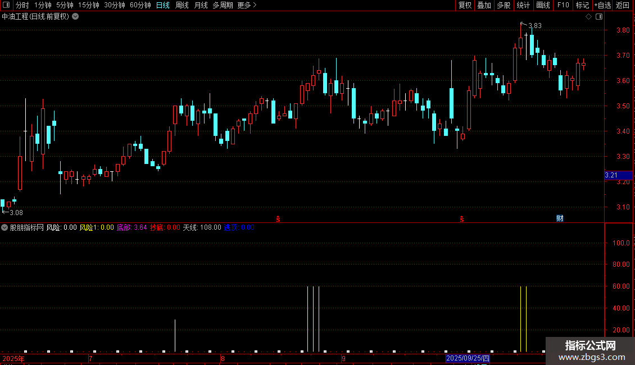Image resolution: width=635 pixels, height=365 pixels.
Task: Click the 天线: 108.00 indicator value
Action: (202, 227)
